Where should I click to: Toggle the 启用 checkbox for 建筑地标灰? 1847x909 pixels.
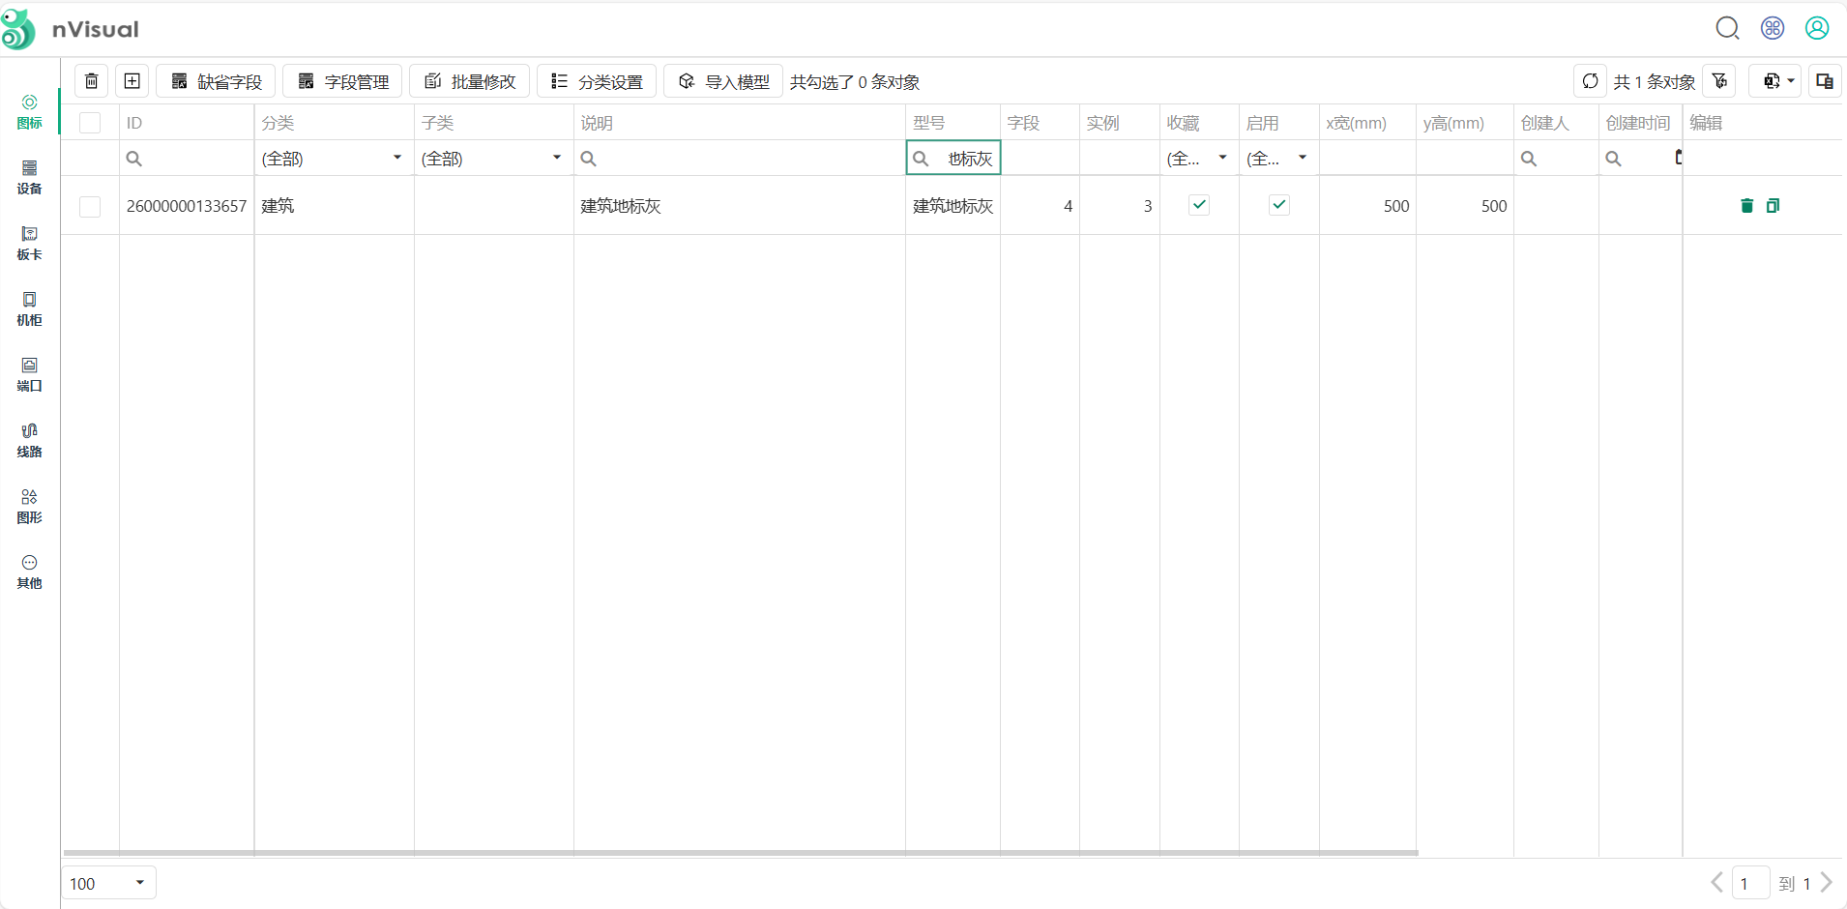pyautogui.click(x=1279, y=205)
